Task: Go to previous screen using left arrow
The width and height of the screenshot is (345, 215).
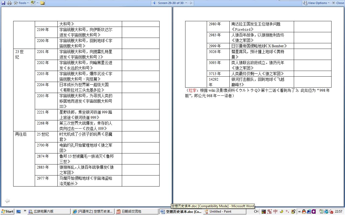Action: coord(154,3)
